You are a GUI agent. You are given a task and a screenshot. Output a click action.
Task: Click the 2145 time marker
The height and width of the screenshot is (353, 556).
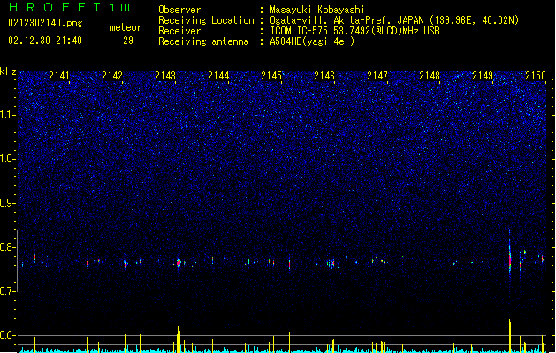271,76
